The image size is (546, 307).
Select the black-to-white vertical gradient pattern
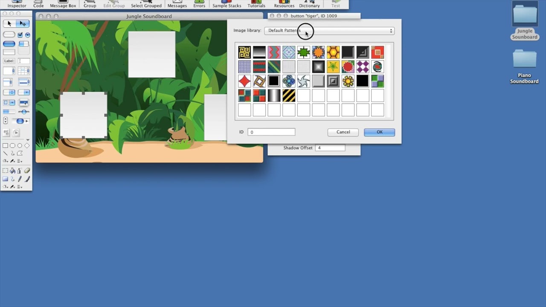pos(259,52)
